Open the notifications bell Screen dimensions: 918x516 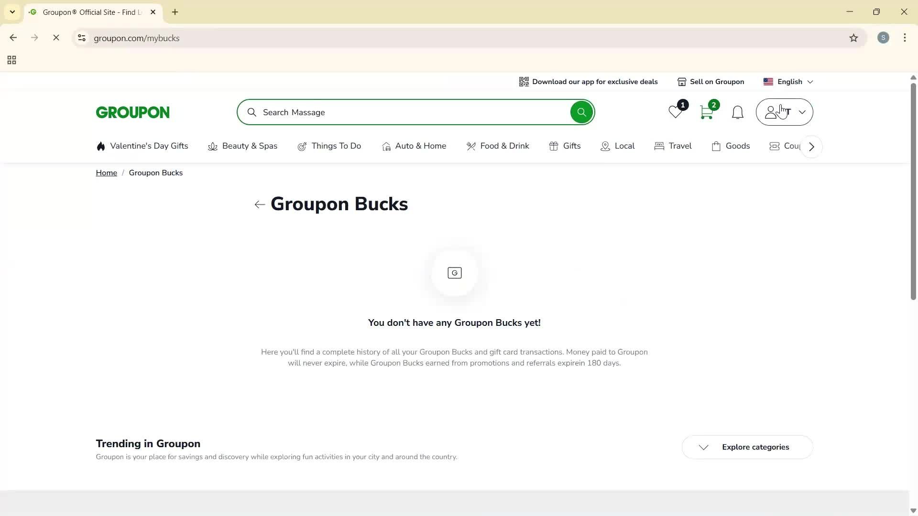point(737,112)
